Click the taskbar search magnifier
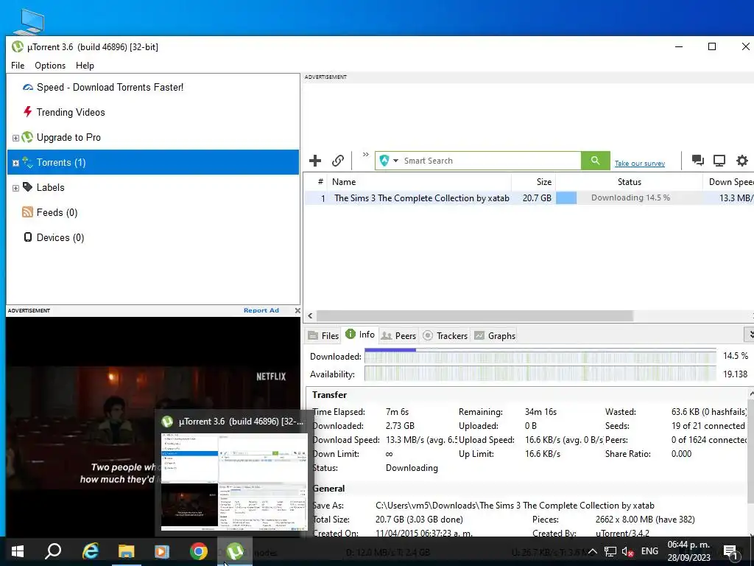Viewport: 754px width, 566px height. pos(53,551)
